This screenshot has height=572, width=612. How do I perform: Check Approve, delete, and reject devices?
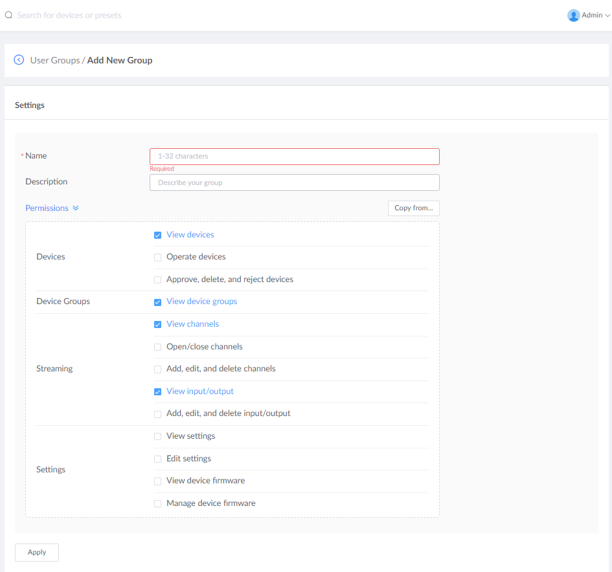(x=157, y=280)
